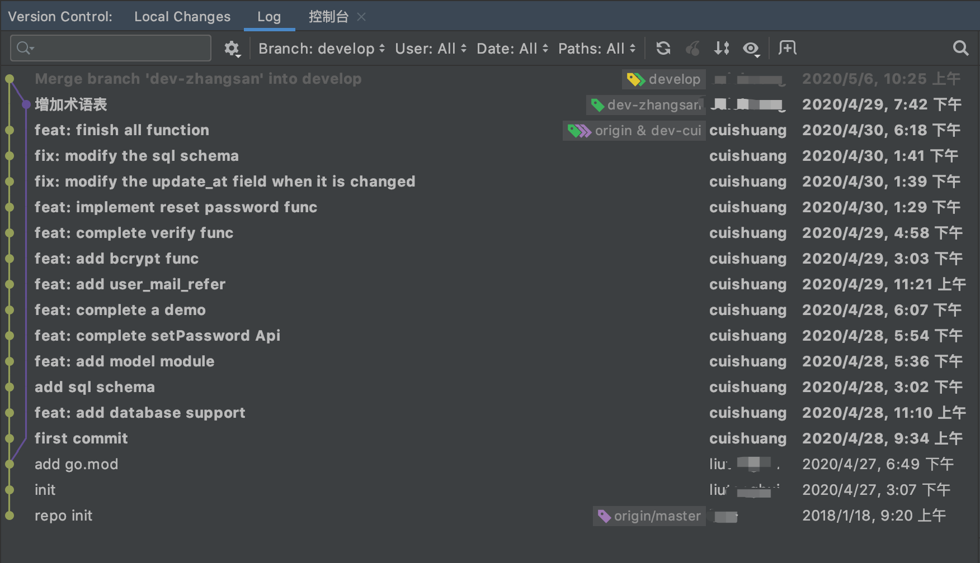This screenshot has width=980, height=563.
Task: Click the Cherry-pick icon
Action: pos(692,49)
